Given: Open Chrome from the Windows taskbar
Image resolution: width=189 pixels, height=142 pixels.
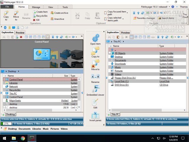Looking at the screenshot, I should (23, 138).
